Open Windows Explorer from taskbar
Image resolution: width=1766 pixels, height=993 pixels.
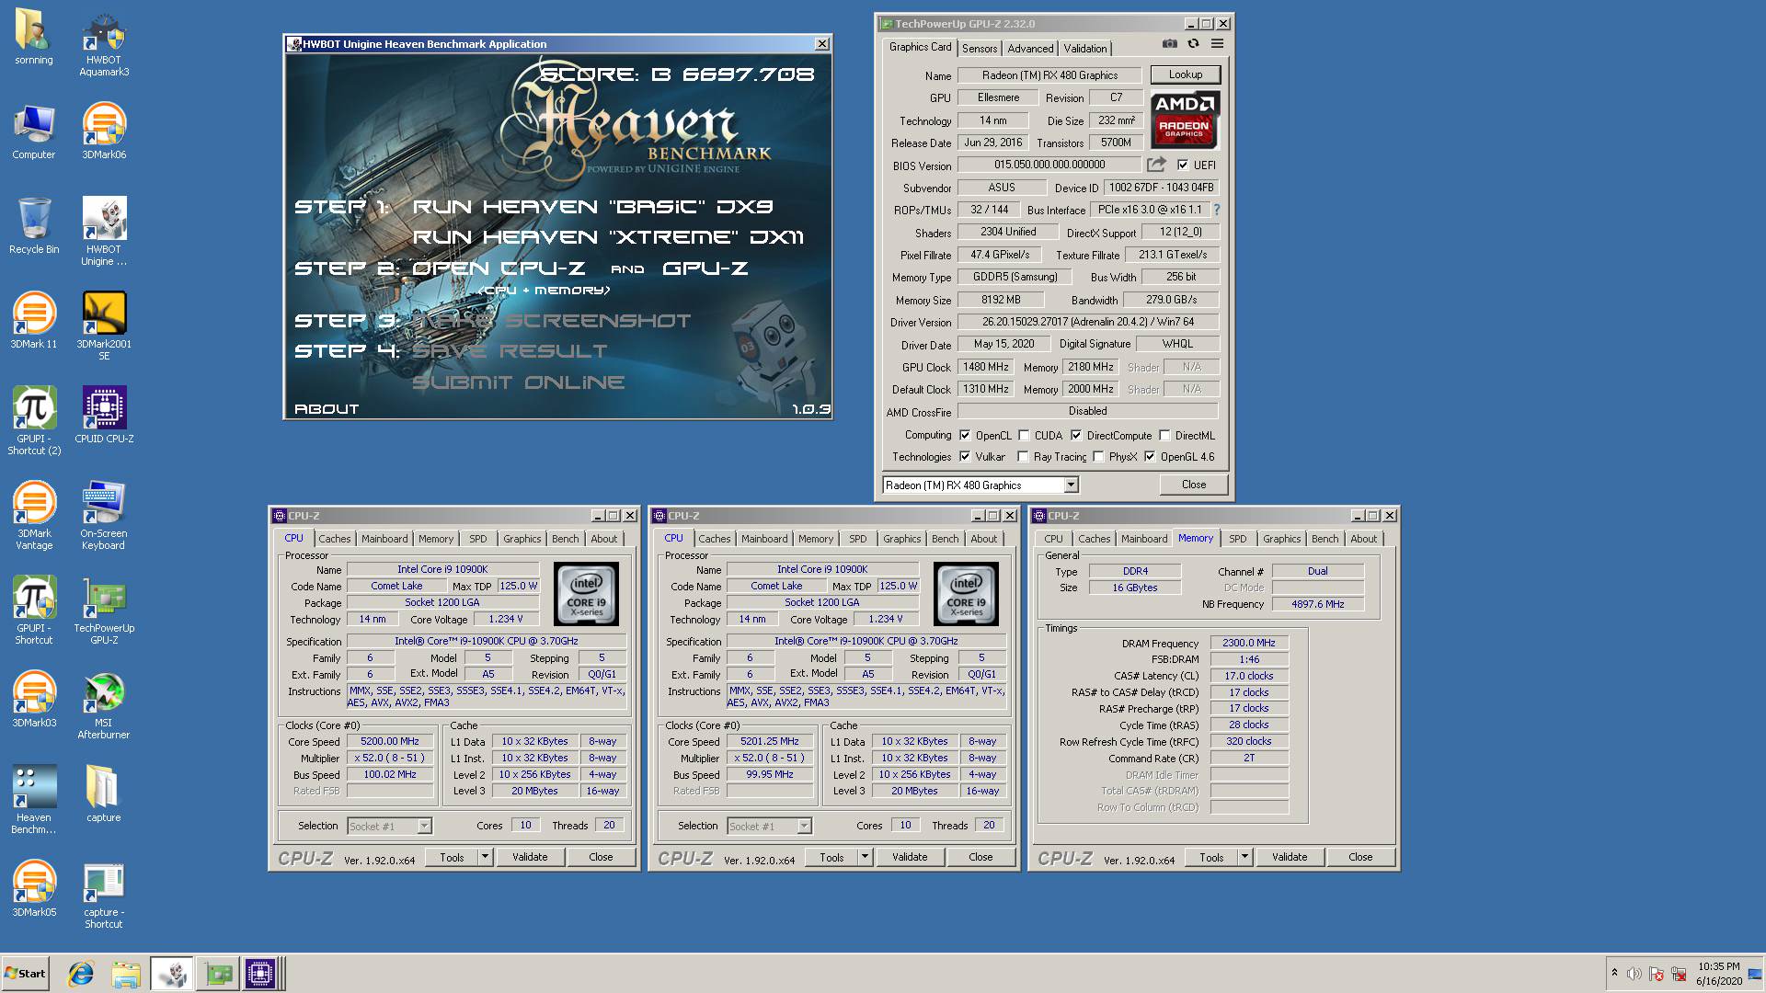[126, 974]
